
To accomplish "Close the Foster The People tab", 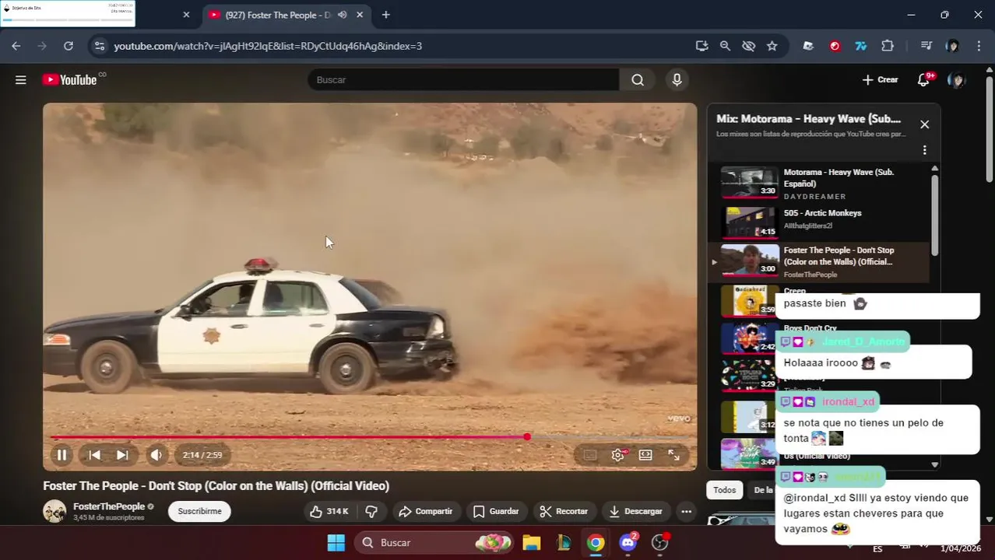I will click(x=360, y=15).
